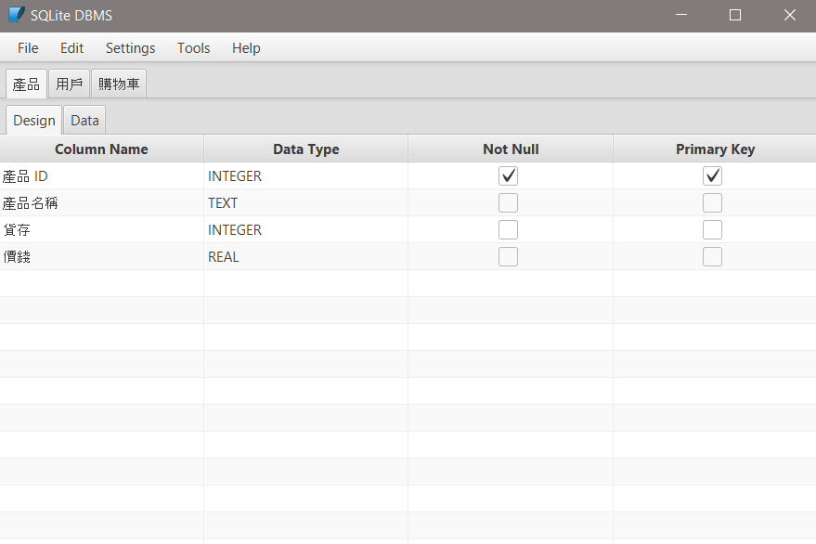Image resolution: width=816 pixels, height=544 pixels.
Task: Click the REAL data type cell
Action: [x=306, y=256]
